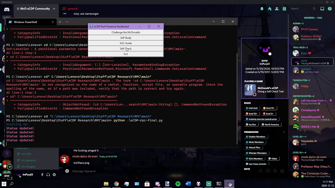
Task: Select member Kate in Trial Mod
Action: coord(312,53)
